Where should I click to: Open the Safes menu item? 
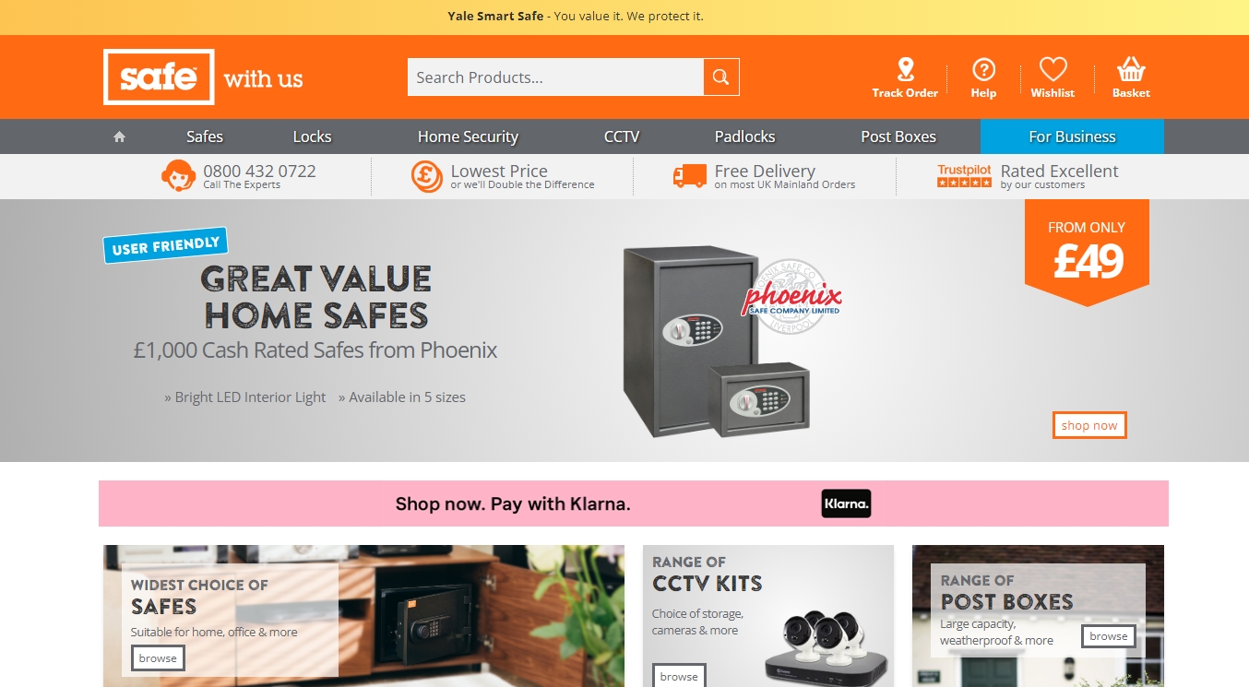(x=205, y=136)
